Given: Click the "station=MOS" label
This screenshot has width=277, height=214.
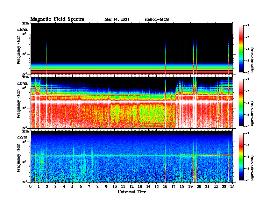Looking at the screenshot, I should [x=157, y=20].
